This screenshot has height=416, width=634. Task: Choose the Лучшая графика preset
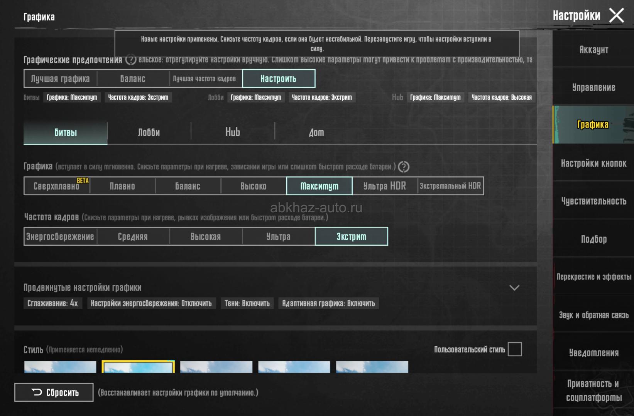[60, 79]
